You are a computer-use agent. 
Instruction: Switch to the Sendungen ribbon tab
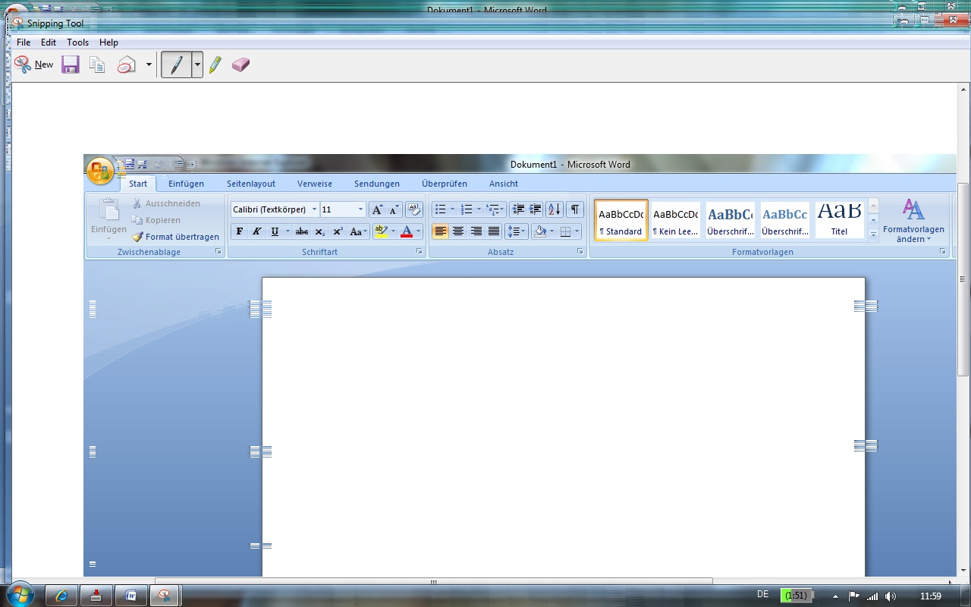click(377, 184)
